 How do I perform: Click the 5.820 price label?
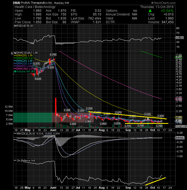click(51, 68)
